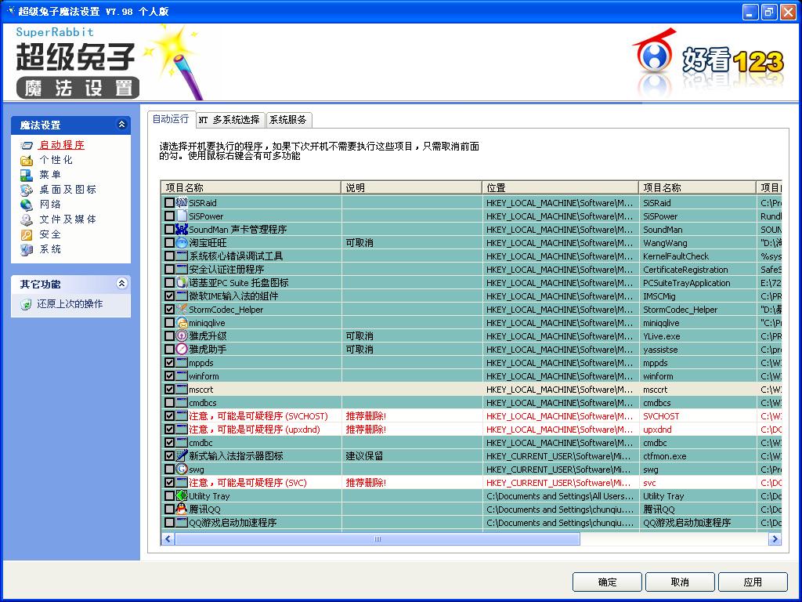Image resolution: width=802 pixels, height=602 pixels.
Task: Uncheck the mppds startup checkbox
Action: [x=169, y=362]
